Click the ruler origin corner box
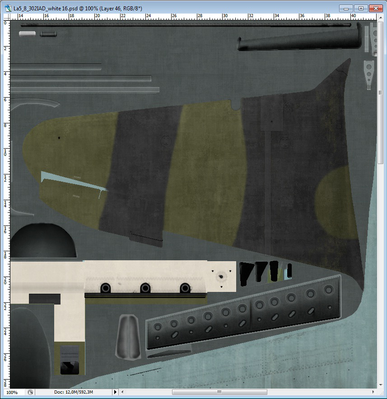 (7, 17)
